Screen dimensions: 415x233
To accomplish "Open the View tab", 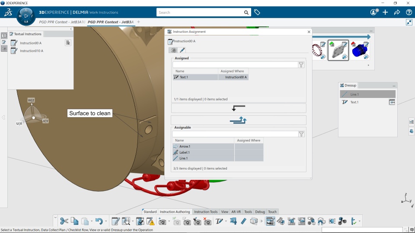I will tap(224, 211).
